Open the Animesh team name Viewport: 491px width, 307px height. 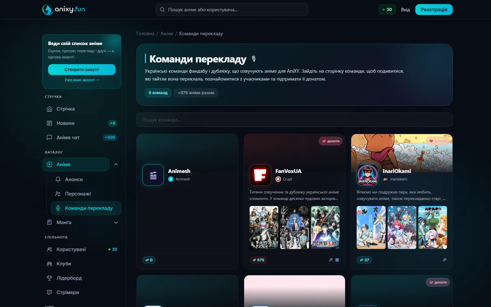tap(179, 171)
